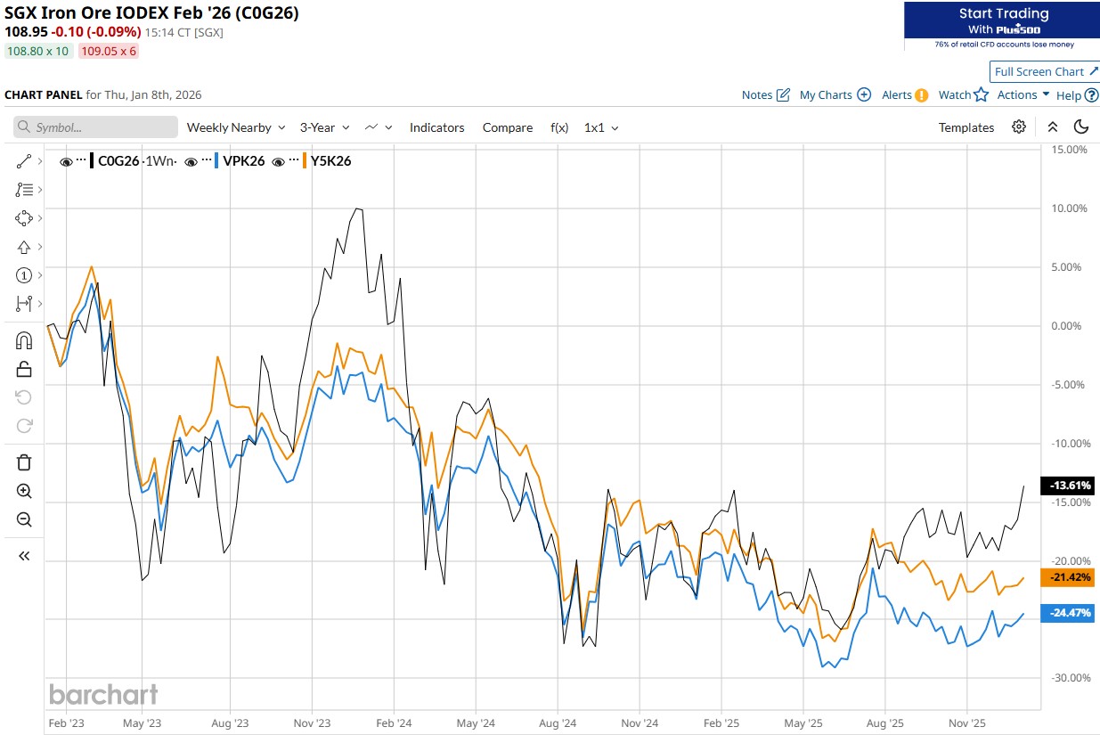Open the Weekly Nearby dropdown
Viewport: 1100px width, 735px height.
coord(236,127)
